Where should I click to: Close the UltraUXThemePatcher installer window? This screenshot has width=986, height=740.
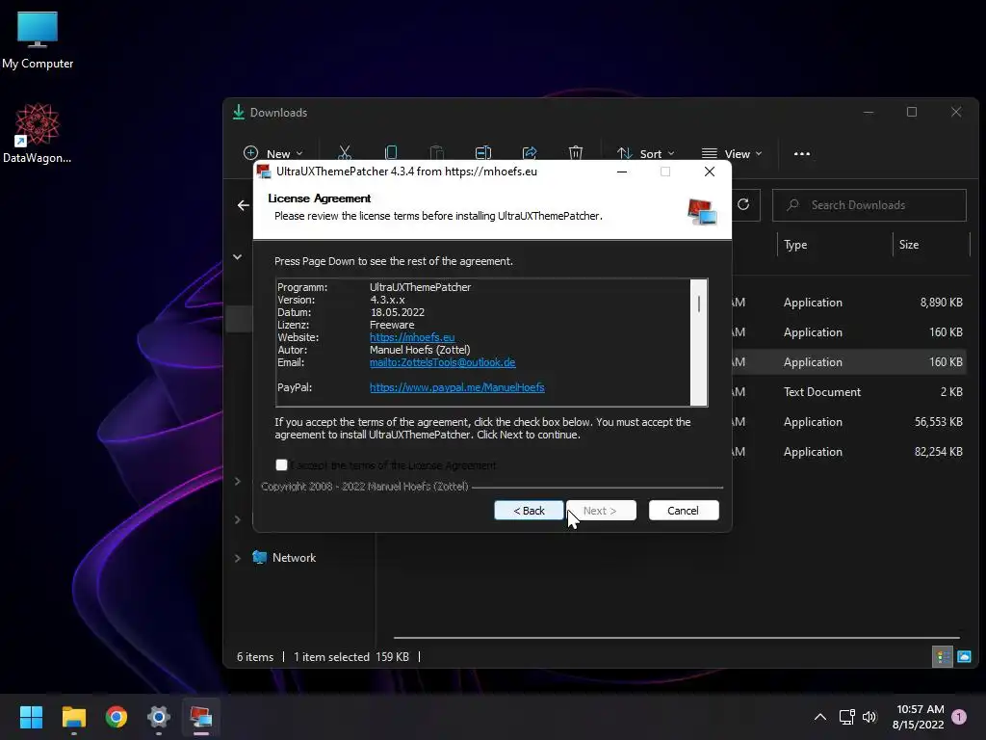pos(710,172)
